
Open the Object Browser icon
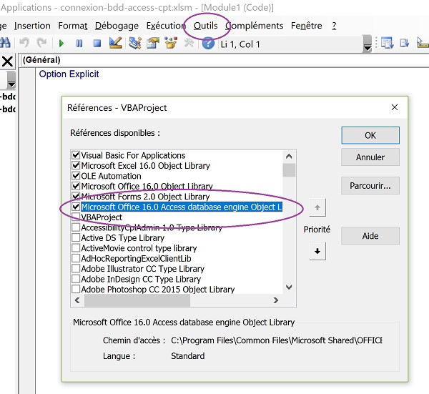click(171, 43)
